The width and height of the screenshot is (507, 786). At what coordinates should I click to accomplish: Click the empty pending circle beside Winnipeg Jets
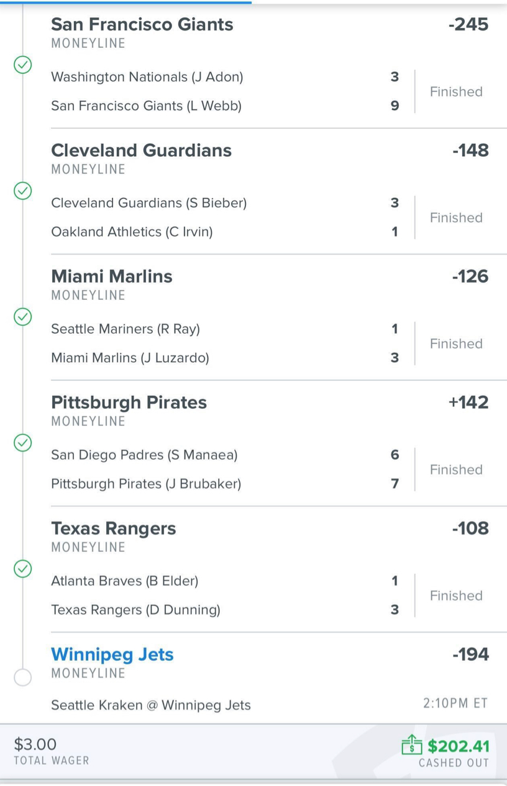pyautogui.click(x=23, y=677)
